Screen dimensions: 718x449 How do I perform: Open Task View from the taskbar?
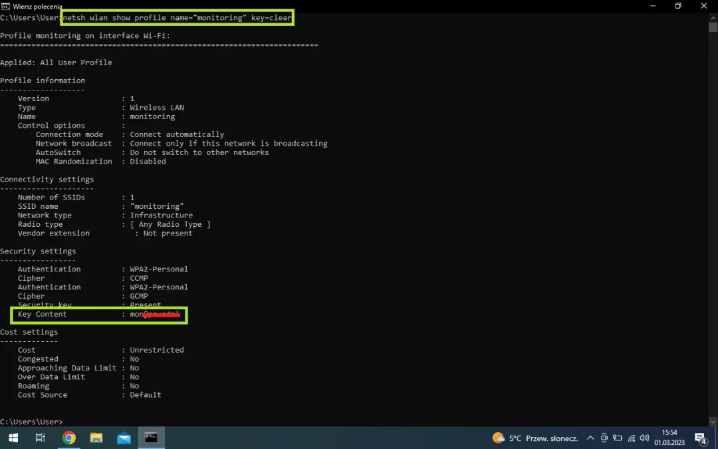coord(41,438)
